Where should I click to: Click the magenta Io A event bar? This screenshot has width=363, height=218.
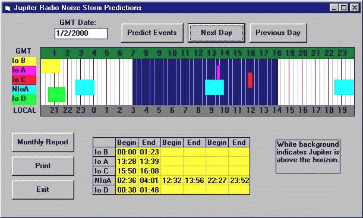[x=218, y=72]
